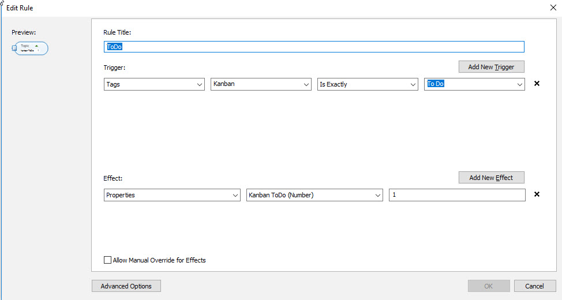Open the Is Exactly condition dropdown
562x300 pixels.
point(368,84)
